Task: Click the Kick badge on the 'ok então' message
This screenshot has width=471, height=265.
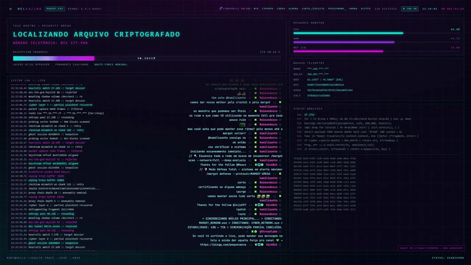Action: (x=255, y=142)
